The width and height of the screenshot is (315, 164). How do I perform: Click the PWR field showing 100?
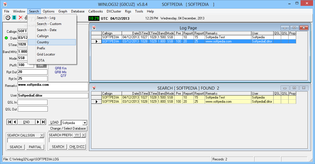pyautogui.click(x=26, y=65)
